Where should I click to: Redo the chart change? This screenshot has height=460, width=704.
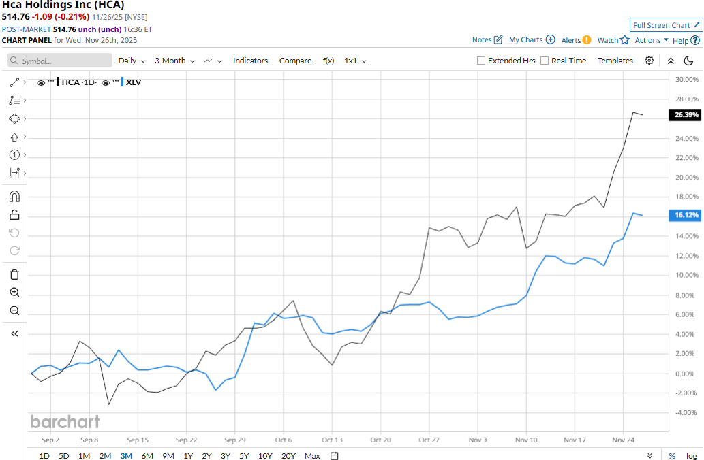(14, 250)
